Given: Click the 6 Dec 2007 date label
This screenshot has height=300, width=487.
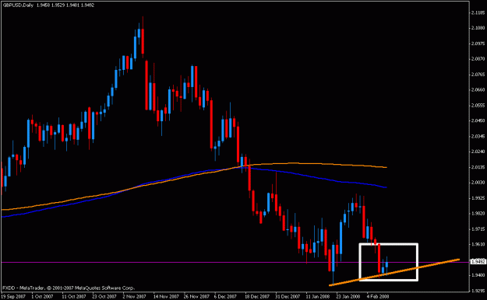Looking at the screenshot, I should pyautogui.click(x=225, y=296).
